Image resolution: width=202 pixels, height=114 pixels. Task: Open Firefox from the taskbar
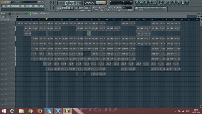click(x=39, y=111)
